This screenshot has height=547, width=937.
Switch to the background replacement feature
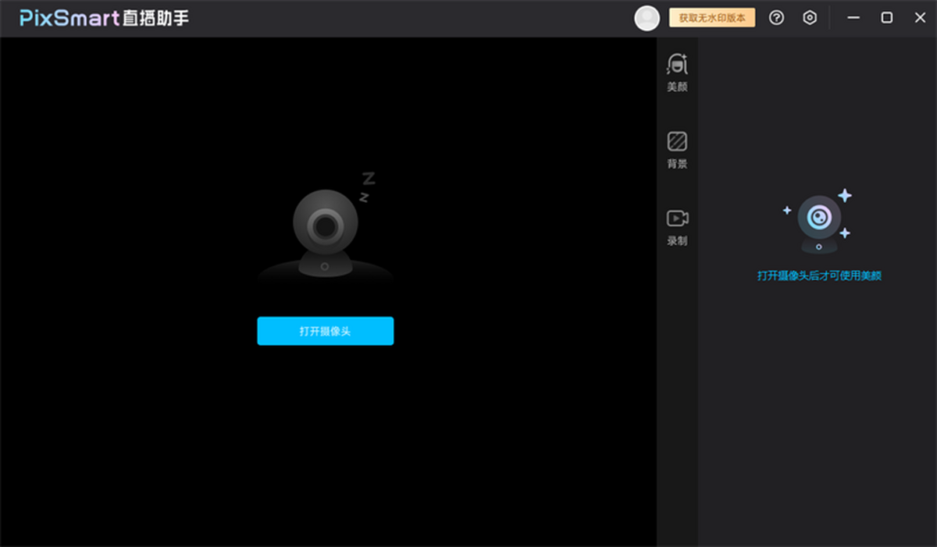pos(676,150)
